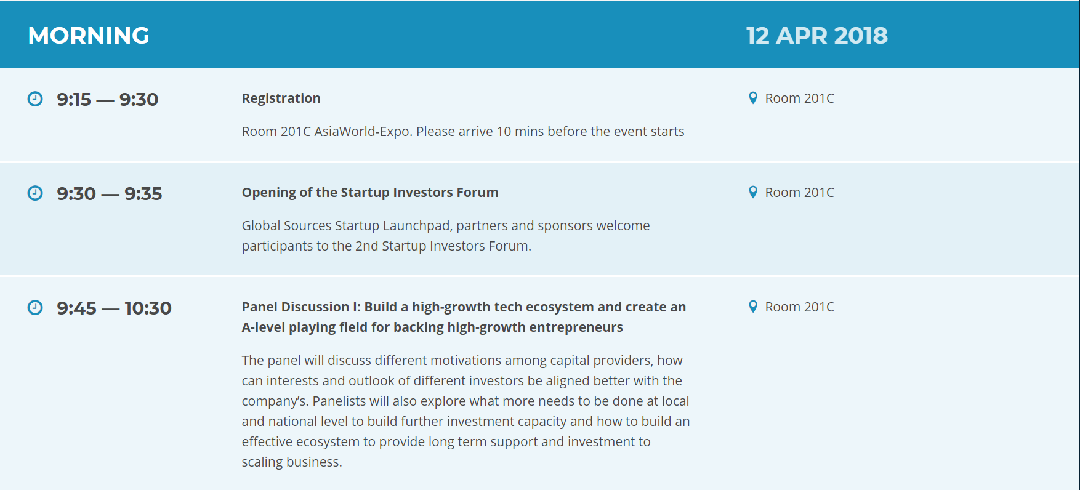Open the Registration session title
Image resolution: width=1080 pixels, height=490 pixels.
[x=281, y=98]
